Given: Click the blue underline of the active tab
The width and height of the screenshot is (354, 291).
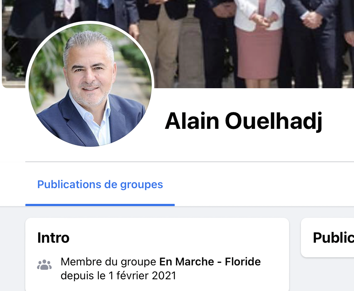Looking at the screenshot, I should click(100, 205).
